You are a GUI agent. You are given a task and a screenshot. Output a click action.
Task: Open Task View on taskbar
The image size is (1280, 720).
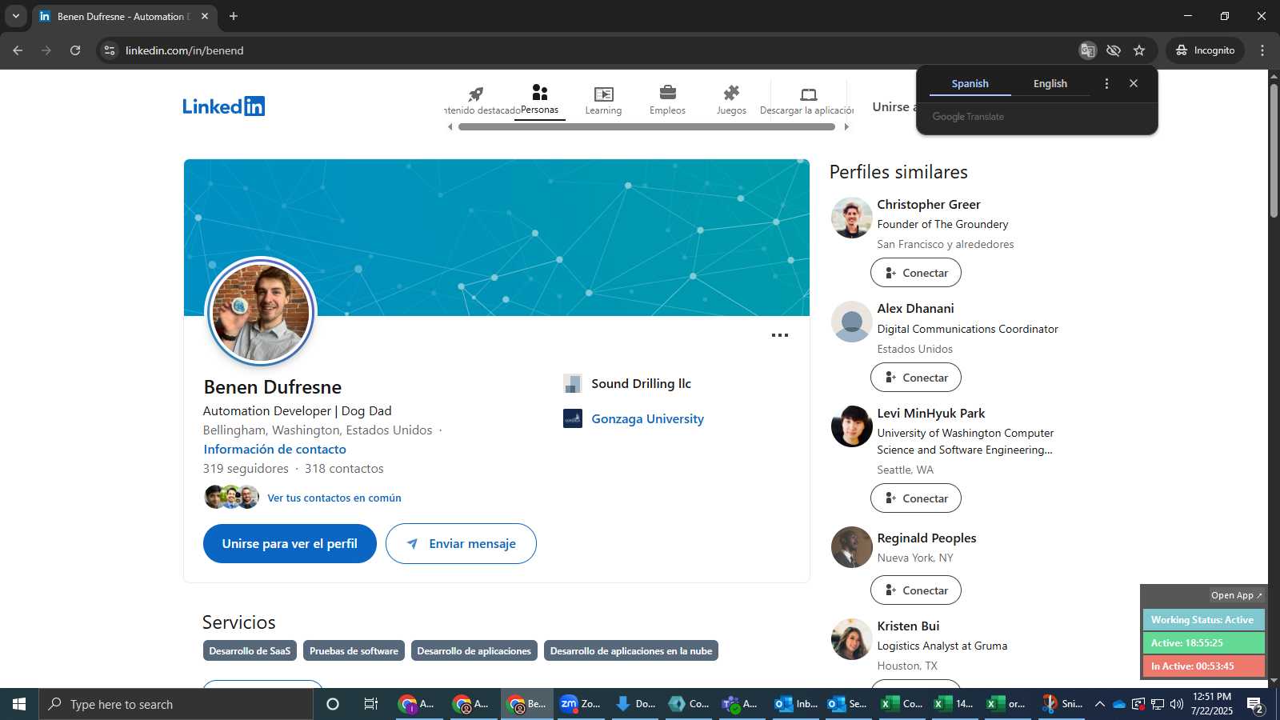(371, 704)
